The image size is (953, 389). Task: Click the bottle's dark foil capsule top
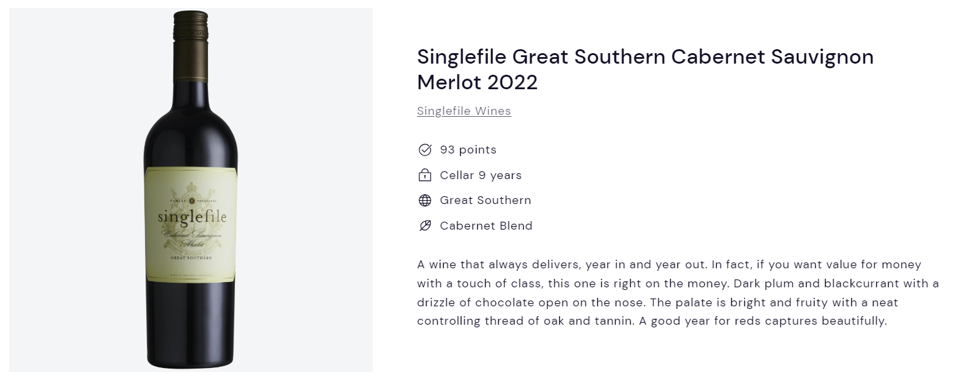tap(191, 39)
